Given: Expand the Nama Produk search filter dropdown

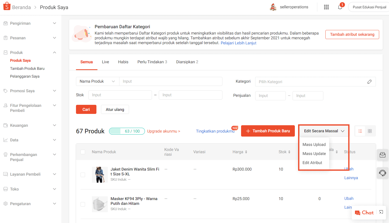Looking at the screenshot, I should tap(97, 81).
